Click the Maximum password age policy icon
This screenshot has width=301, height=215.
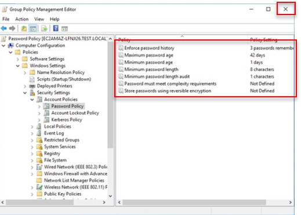pos(121,55)
